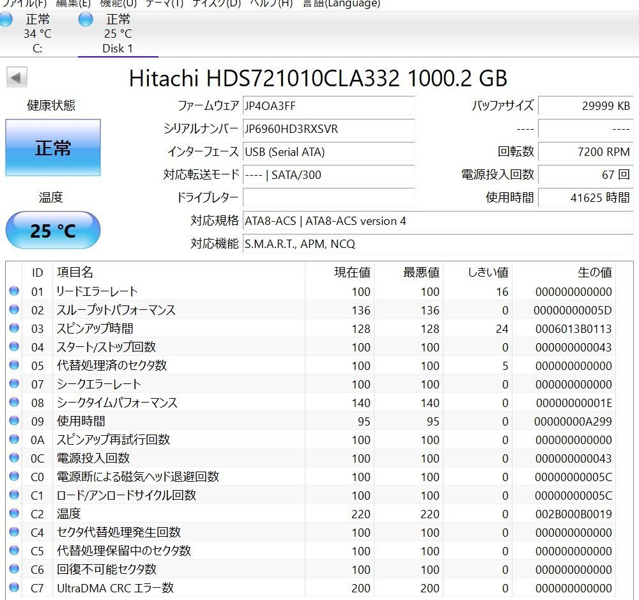Image resolution: width=639 pixels, height=600 pixels.
Task: Select the シークタイムパフォーマンス attribute name
Action: pos(117,403)
